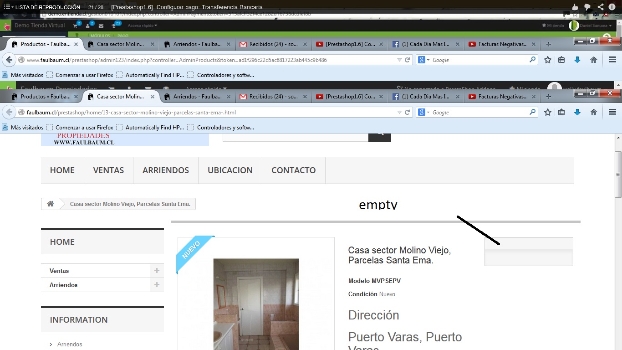Open the Ventas link in the sidebar
Image resolution: width=622 pixels, height=350 pixels.
(59, 271)
